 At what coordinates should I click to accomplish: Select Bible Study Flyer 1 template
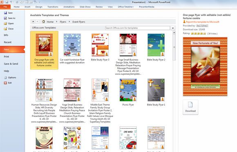tap(156, 90)
